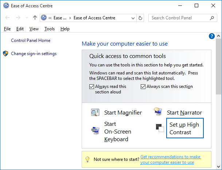Screen dimensions: 222x170
Task: Click the Magnifier icon
Action: tap(95, 113)
